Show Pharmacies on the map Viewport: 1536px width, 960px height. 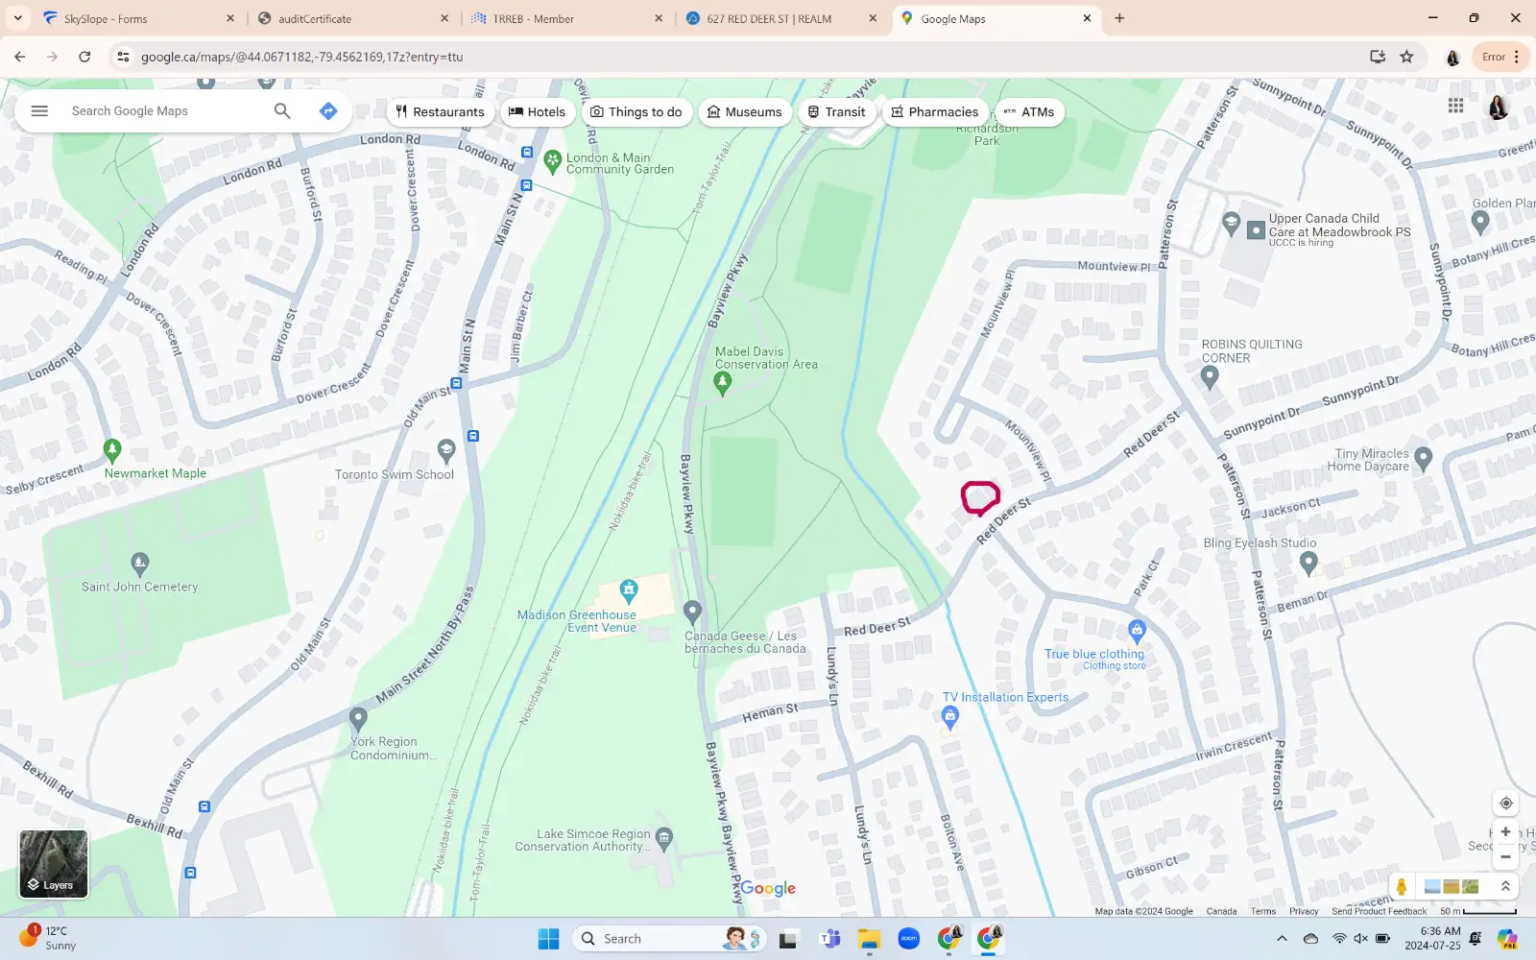pos(935,112)
